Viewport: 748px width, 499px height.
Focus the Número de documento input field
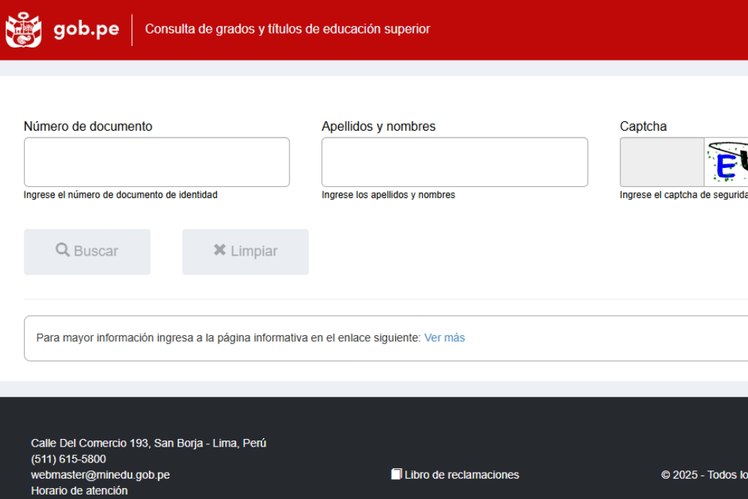pos(156,162)
